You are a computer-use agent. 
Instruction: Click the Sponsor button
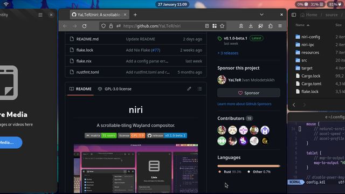pos(249,93)
